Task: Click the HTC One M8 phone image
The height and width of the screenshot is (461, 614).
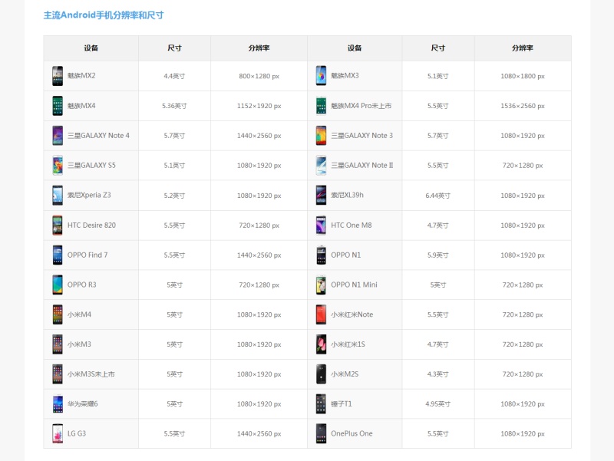Action: point(321,225)
